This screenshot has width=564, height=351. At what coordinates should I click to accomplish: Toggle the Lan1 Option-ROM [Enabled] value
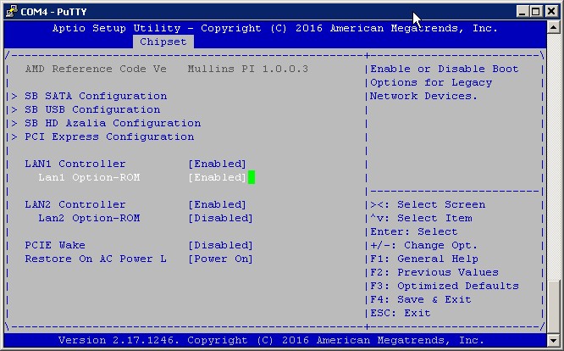click(218, 177)
